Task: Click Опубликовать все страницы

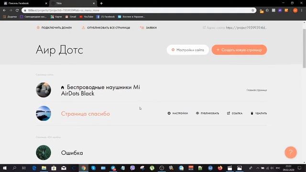Action: tap(106, 28)
